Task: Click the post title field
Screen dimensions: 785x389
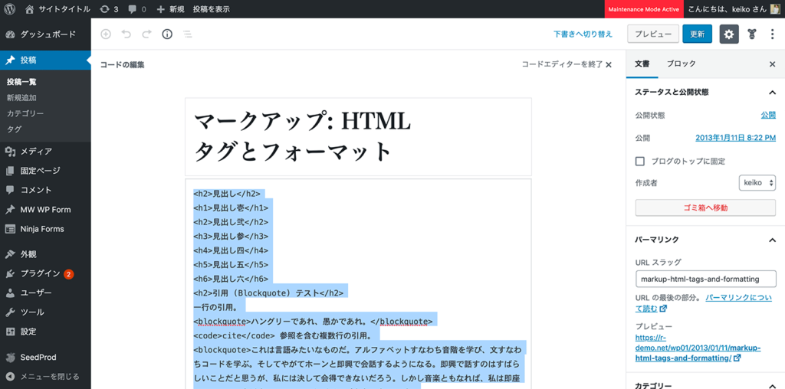Action: coord(358,136)
